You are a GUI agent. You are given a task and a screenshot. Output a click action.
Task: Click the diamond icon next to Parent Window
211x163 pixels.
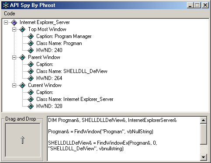22,57
